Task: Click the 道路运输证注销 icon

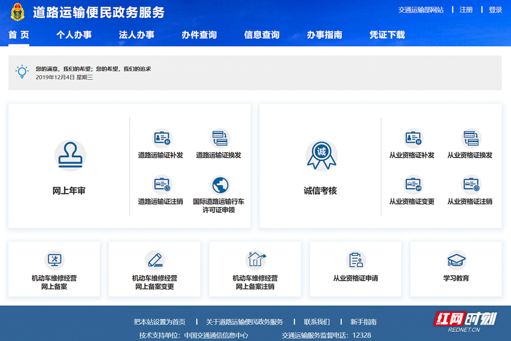Action: click(x=162, y=184)
